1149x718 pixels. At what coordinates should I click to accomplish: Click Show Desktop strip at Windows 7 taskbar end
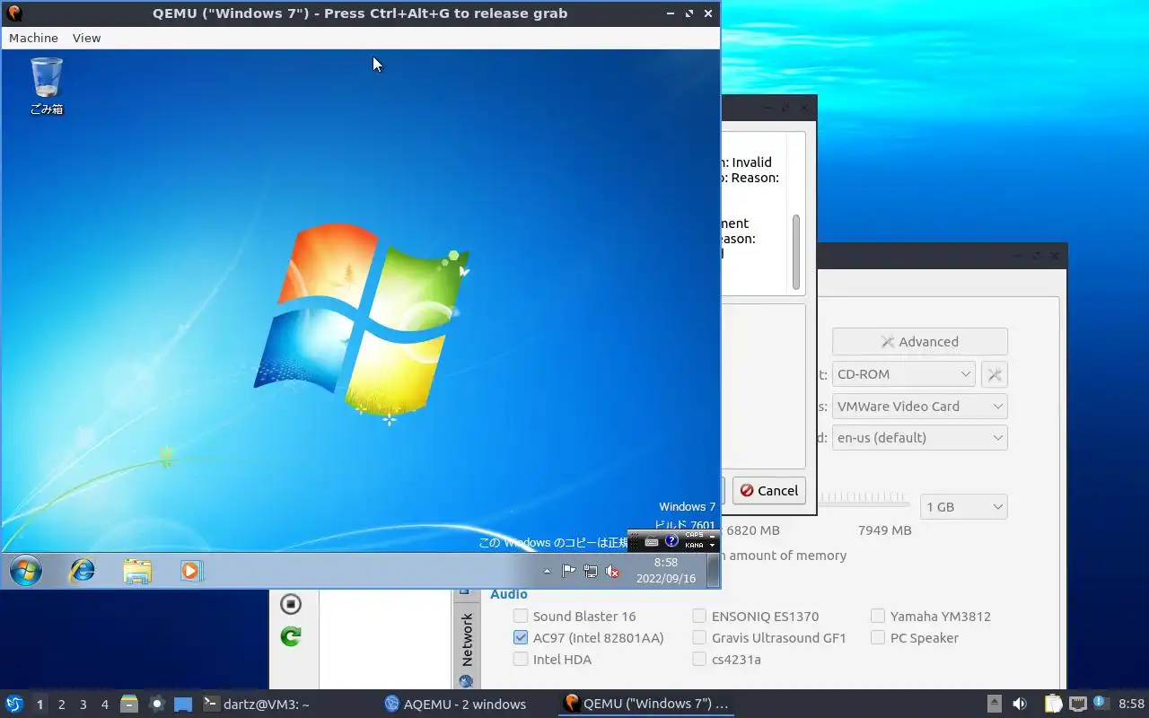pyautogui.click(x=713, y=570)
